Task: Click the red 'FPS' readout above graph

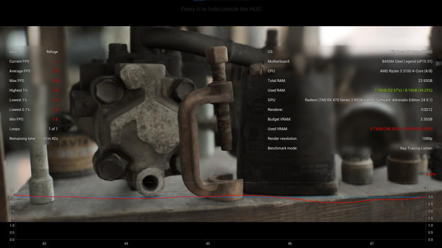Action: point(431,175)
